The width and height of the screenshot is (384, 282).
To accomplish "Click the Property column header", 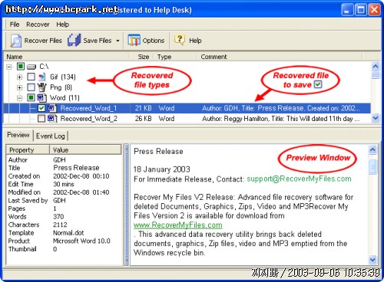I will tap(28, 150).
